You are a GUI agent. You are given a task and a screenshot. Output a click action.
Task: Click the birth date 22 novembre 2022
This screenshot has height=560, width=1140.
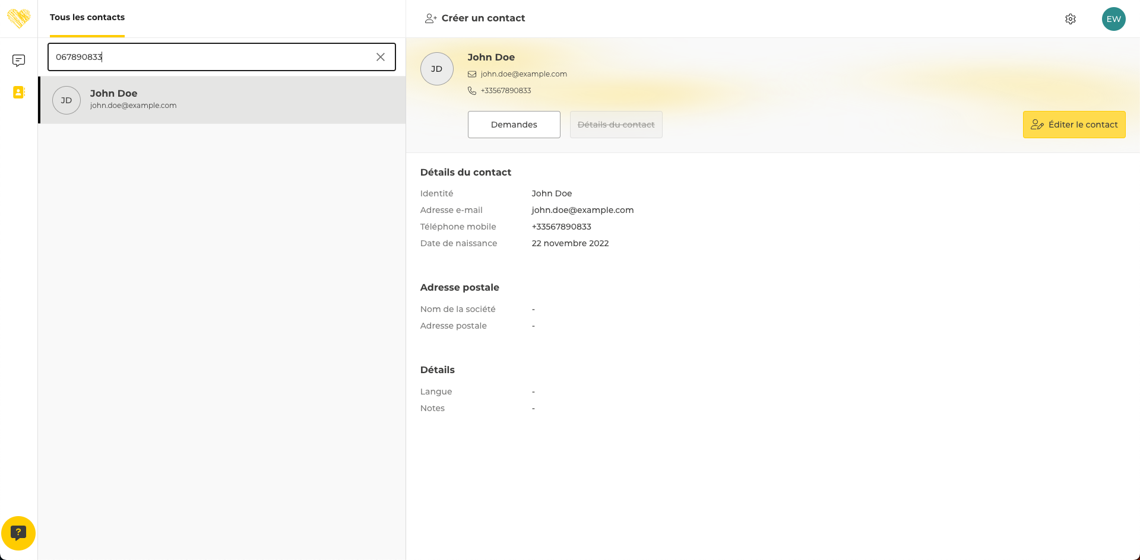coord(570,243)
